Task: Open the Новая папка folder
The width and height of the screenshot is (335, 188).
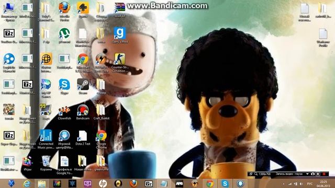Action: (83, 163)
